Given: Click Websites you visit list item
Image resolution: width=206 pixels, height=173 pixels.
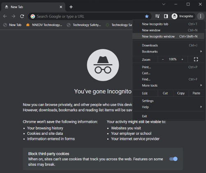Looking at the screenshot, I should 126,128.
